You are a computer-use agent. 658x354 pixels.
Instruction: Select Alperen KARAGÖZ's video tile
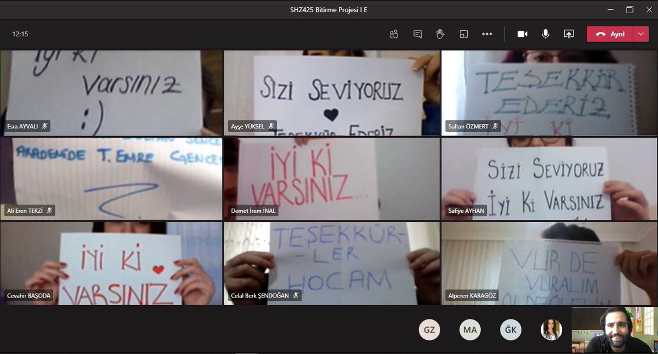pyautogui.click(x=549, y=263)
